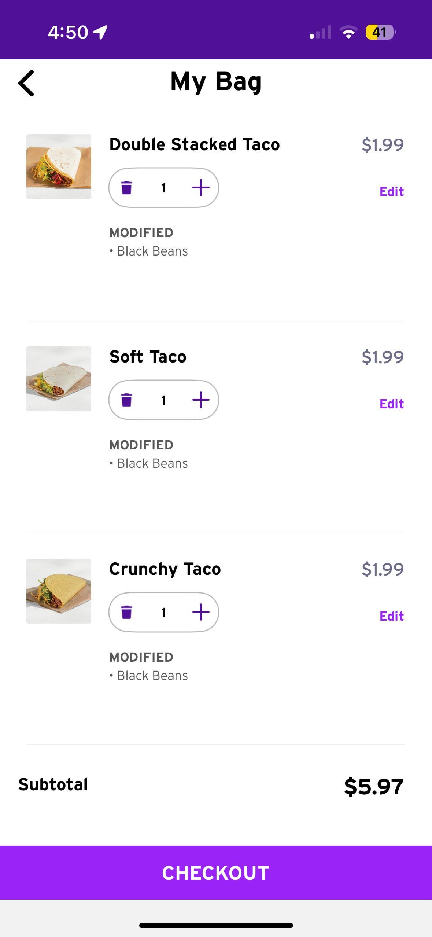Trash the Crunchy Taco from bag
This screenshot has width=432, height=937.
coord(126,612)
